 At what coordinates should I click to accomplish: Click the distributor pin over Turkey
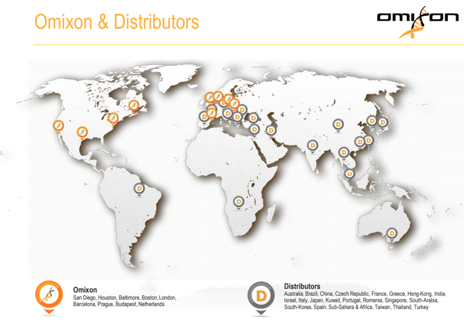(253, 119)
